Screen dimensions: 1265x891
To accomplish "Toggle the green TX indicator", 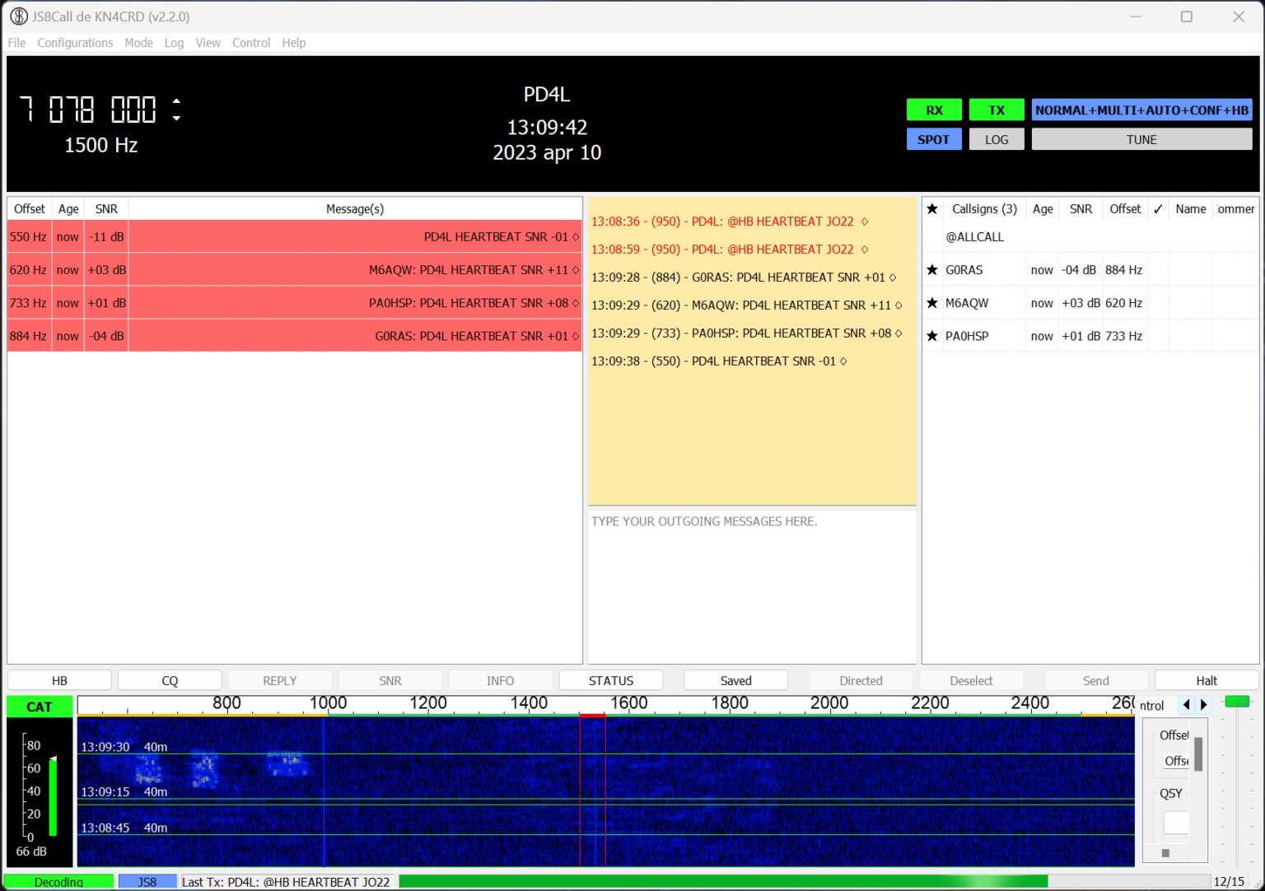I will [996, 110].
